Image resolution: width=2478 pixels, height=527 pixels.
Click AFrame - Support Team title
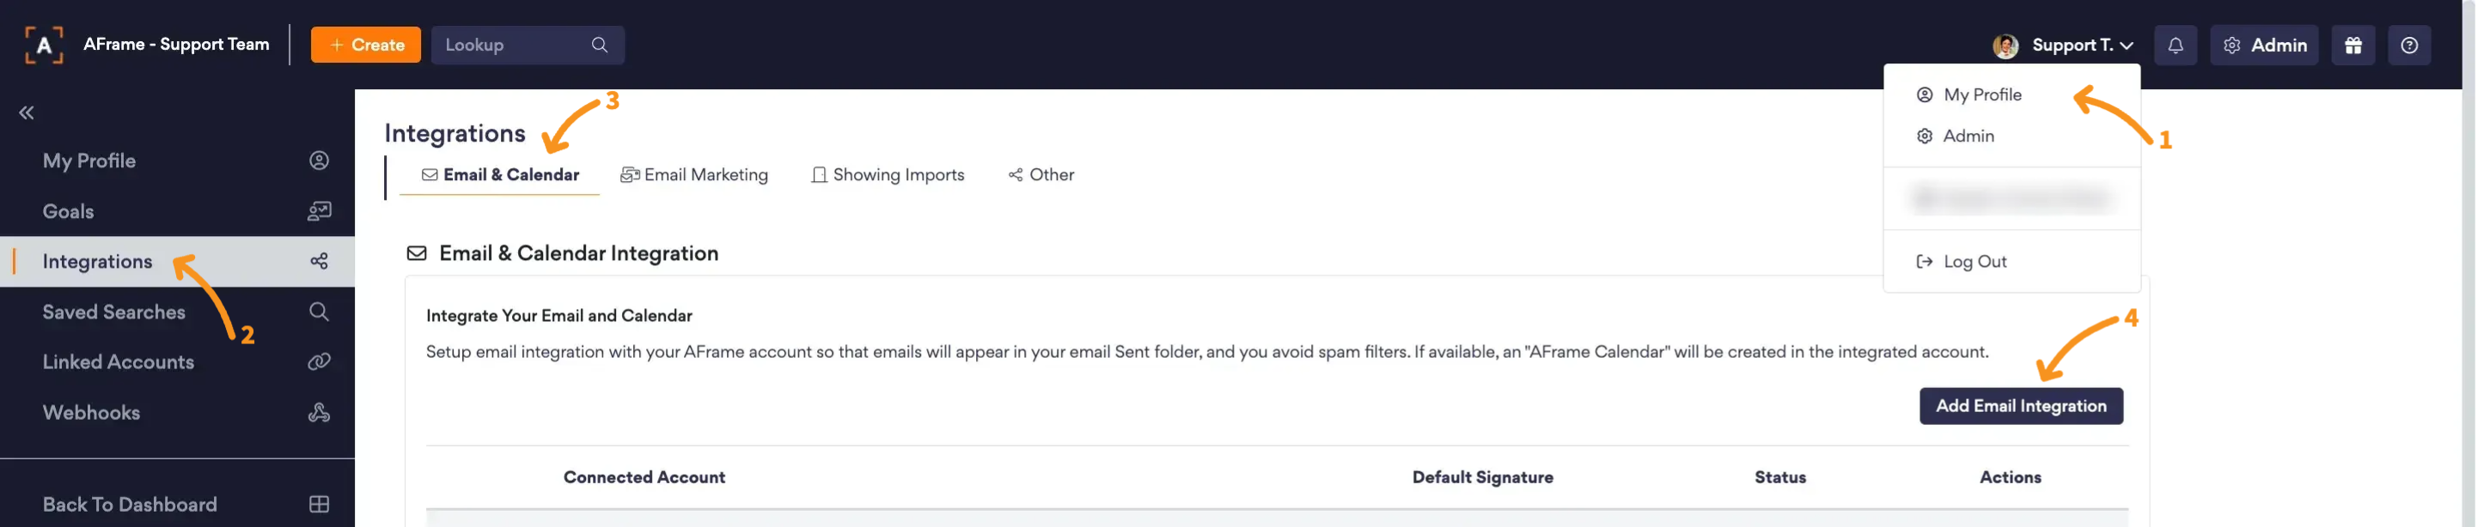176,45
